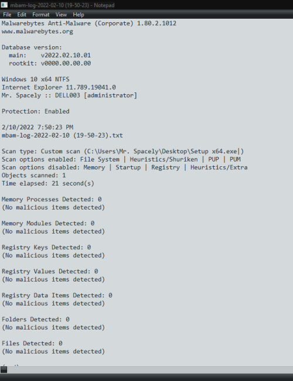Open the Format menu

click(x=41, y=15)
